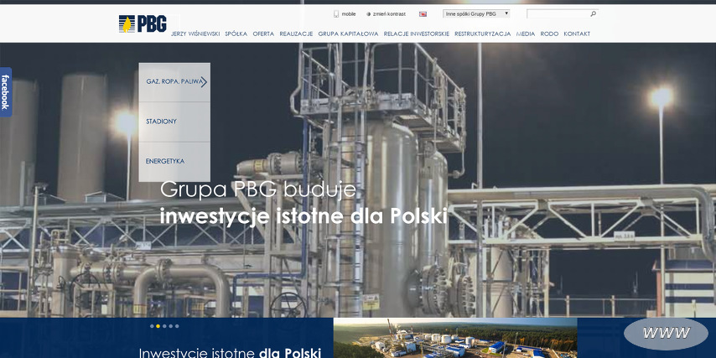Open the REALIZACJE menu
716x358 pixels.
click(296, 34)
